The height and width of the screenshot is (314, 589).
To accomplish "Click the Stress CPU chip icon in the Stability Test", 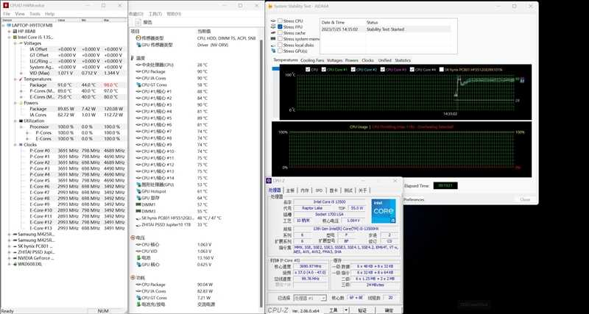I will click(272, 21).
